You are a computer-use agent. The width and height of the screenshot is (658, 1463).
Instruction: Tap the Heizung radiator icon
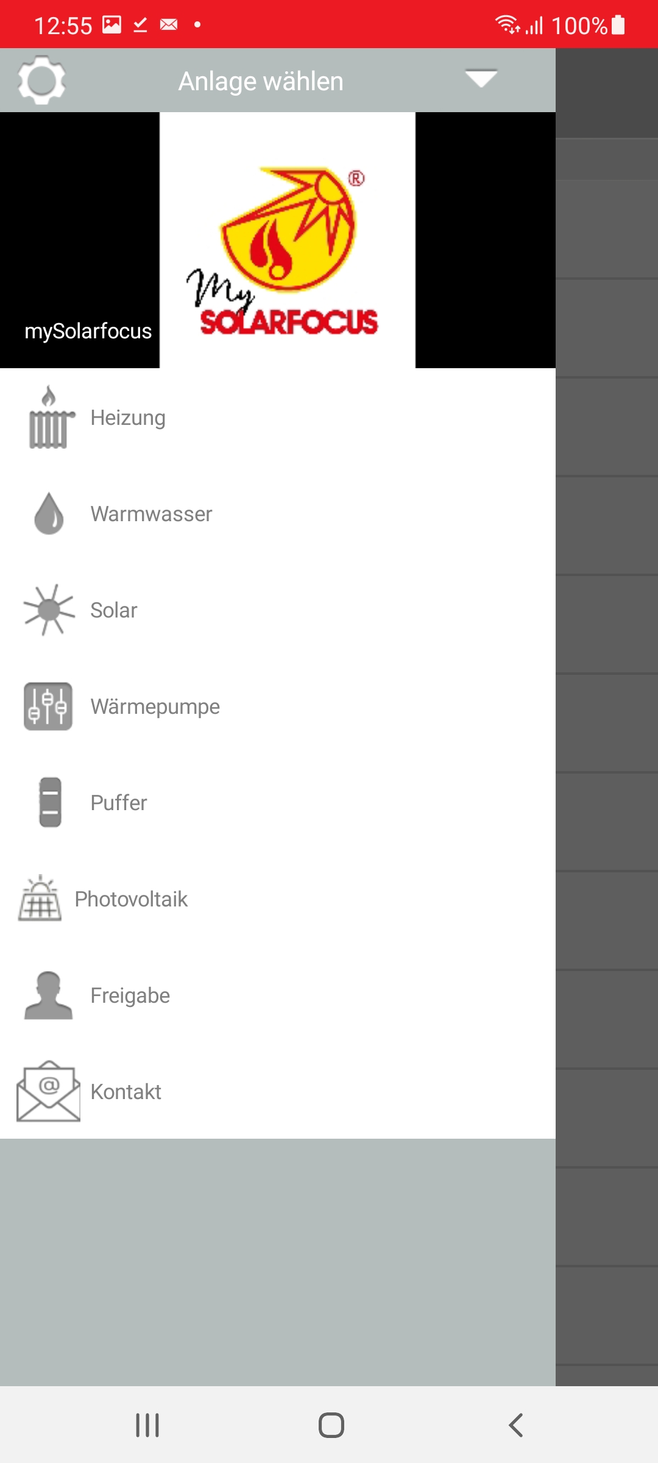pyautogui.click(x=51, y=418)
